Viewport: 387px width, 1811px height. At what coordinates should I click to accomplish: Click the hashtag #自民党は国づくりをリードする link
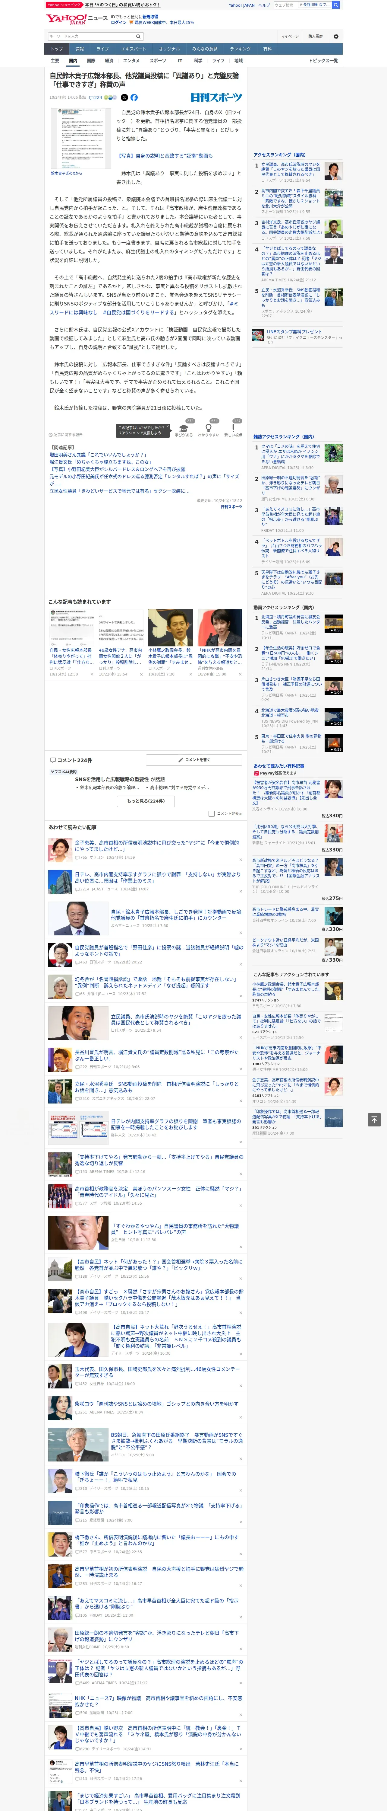[x=140, y=312]
